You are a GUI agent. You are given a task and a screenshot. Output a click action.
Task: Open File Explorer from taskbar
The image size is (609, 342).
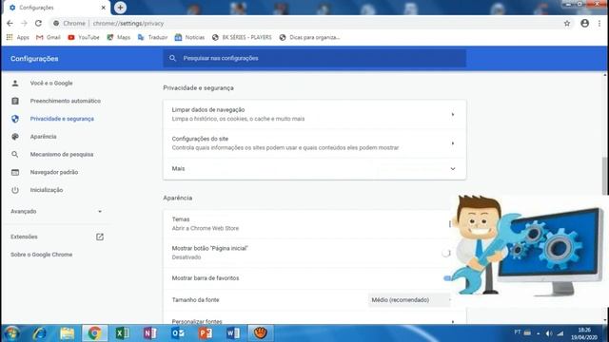68,333
